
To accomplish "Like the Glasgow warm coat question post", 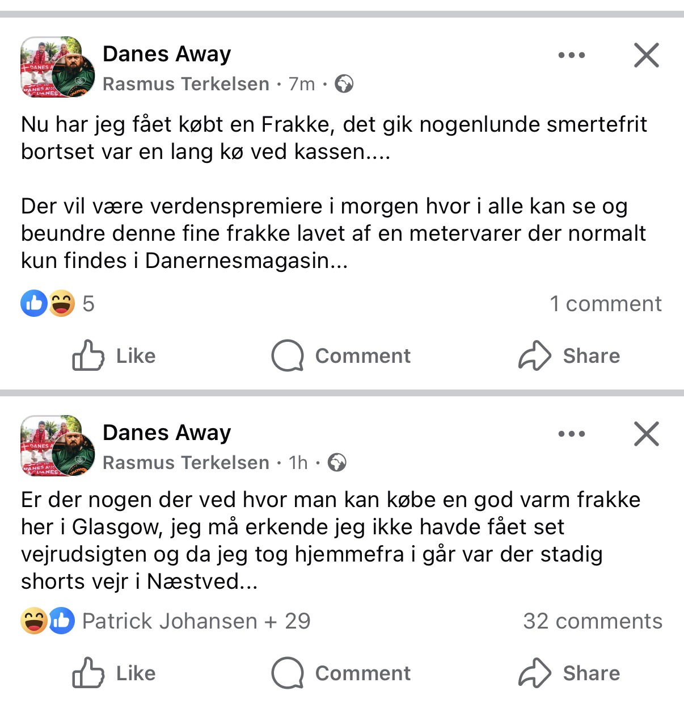I will coord(114,673).
